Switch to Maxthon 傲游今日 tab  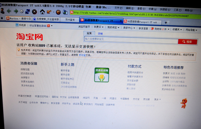pyautogui.click(x=19, y=19)
